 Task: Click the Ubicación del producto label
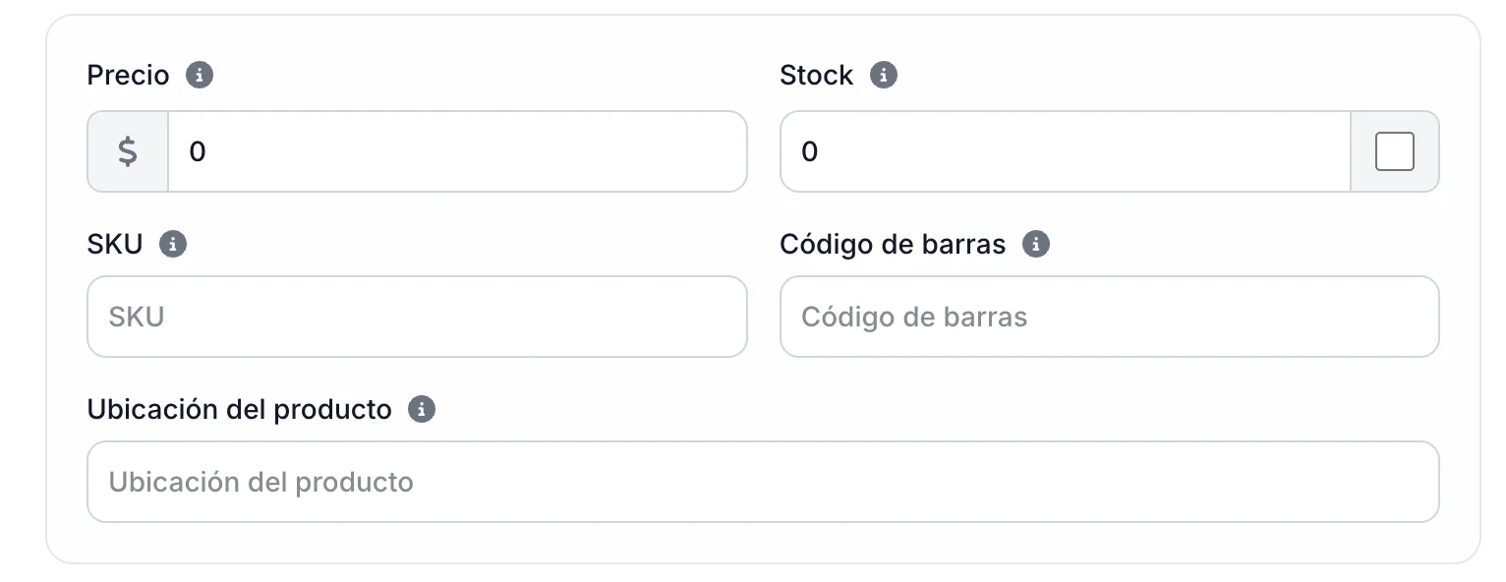(239, 409)
